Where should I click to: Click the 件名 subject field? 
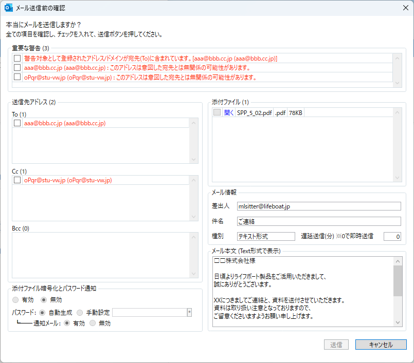(x=318, y=221)
